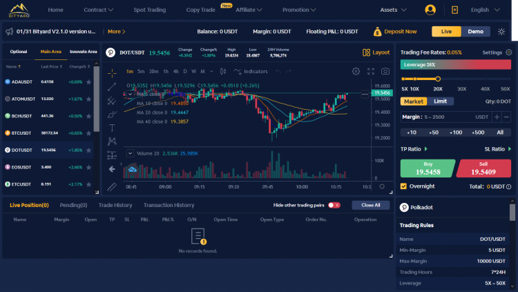Expand the TP Ratio option
Screen dimensions: 518x292
(x=414, y=148)
